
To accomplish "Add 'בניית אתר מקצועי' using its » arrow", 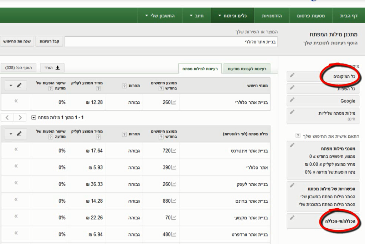I will (16, 216).
